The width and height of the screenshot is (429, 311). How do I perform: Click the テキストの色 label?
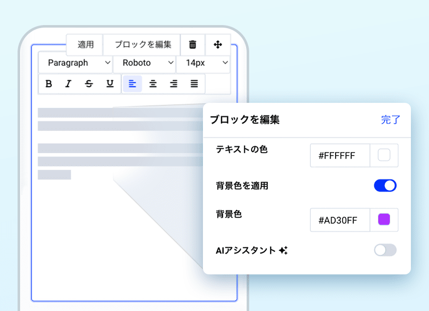242,149
